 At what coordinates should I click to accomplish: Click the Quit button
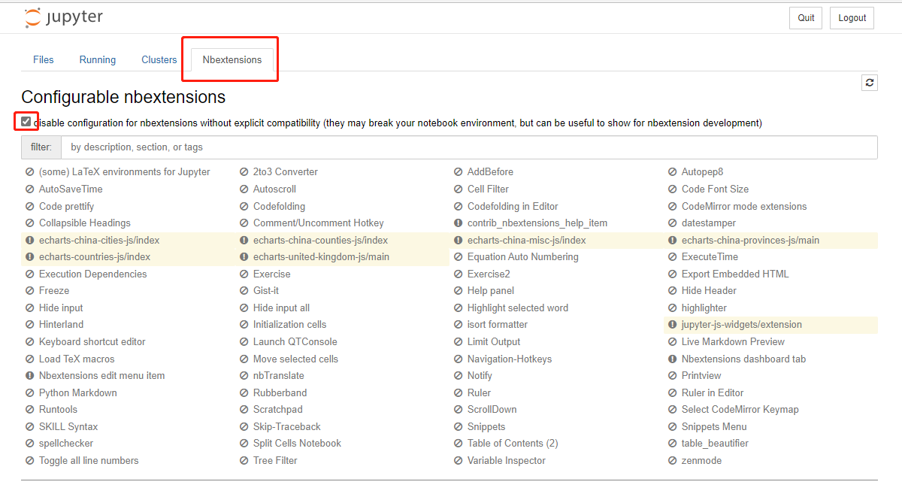tap(806, 18)
